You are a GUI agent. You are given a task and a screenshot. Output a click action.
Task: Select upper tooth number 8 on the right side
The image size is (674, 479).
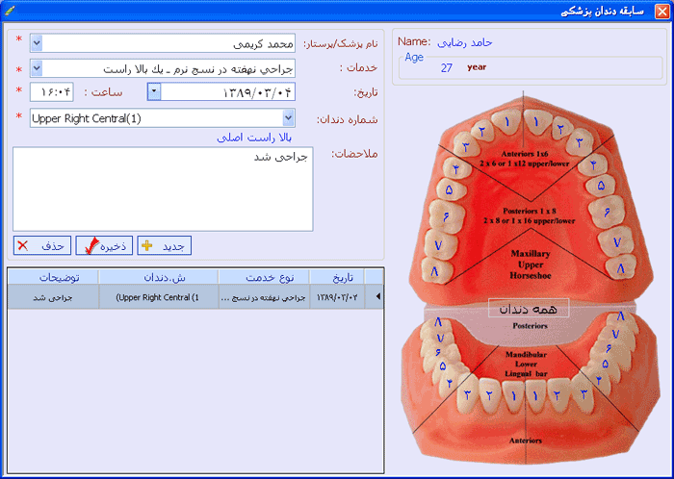[x=621, y=268]
